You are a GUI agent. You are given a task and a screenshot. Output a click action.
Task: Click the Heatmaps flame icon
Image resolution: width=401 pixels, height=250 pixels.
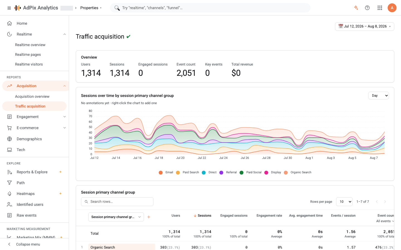pyautogui.click(x=9, y=194)
